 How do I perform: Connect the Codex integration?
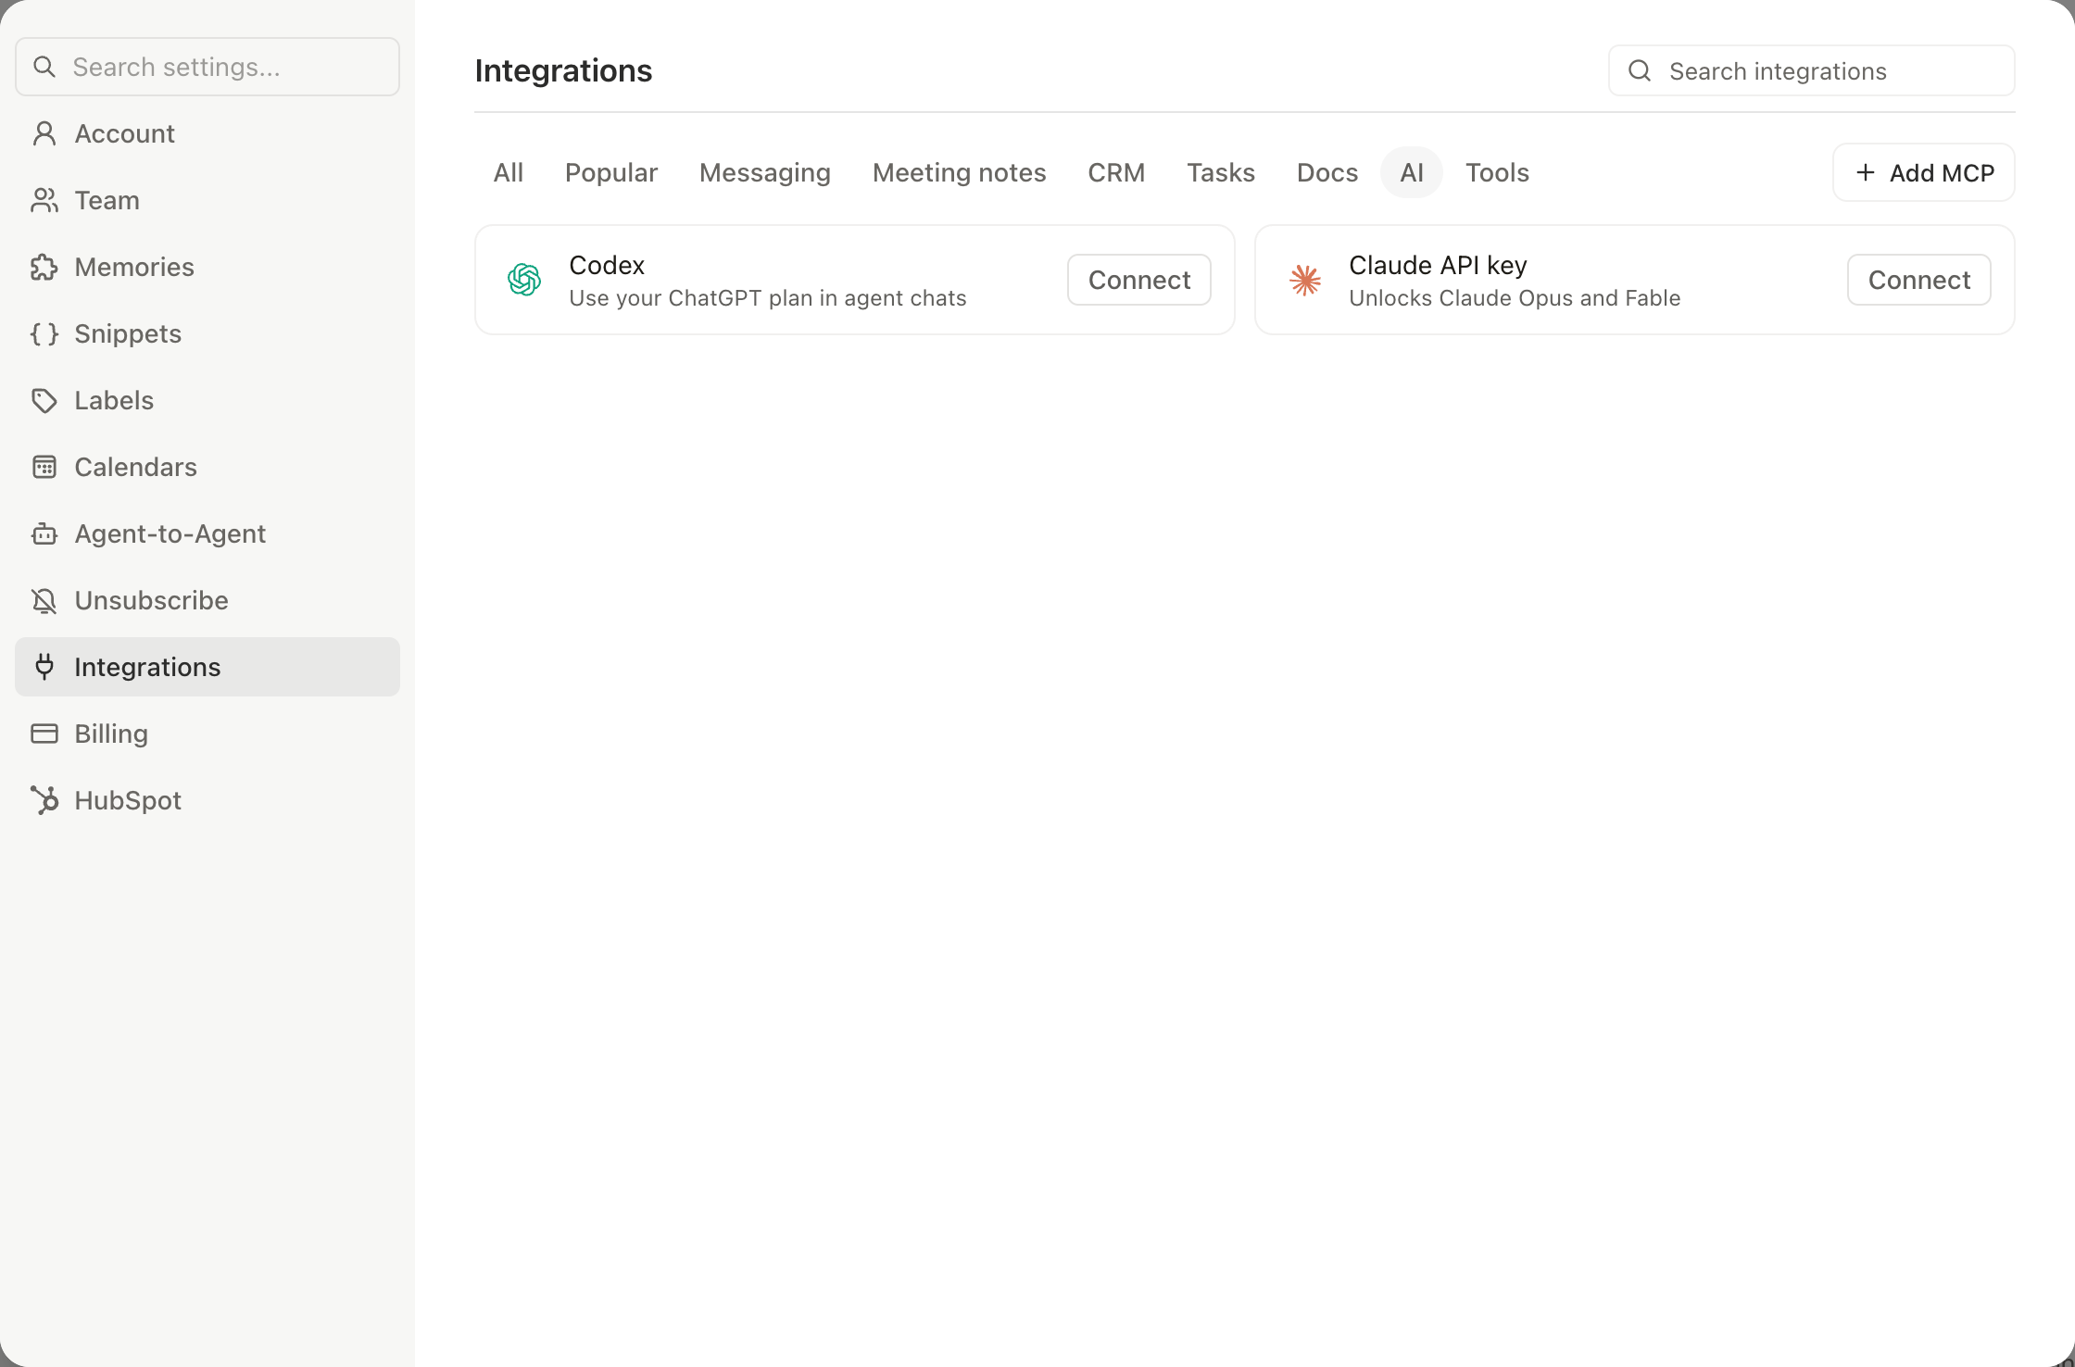pyautogui.click(x=1139, y=280)
